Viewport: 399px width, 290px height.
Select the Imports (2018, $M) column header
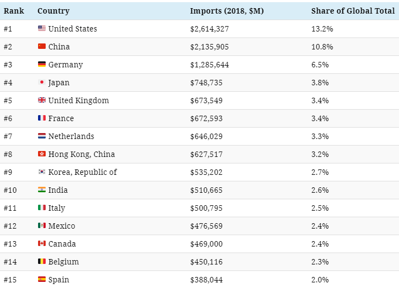point(227,11)
